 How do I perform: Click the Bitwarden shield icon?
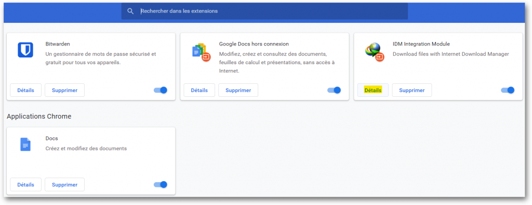coord(25,50)
